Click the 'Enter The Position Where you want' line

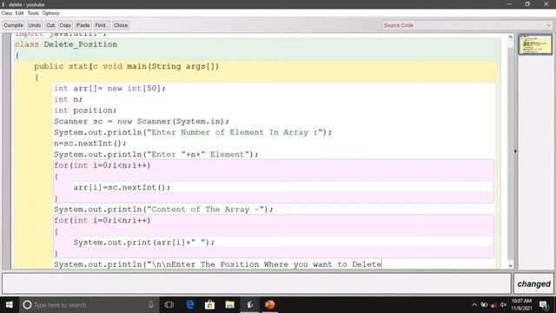pos(218,264)
